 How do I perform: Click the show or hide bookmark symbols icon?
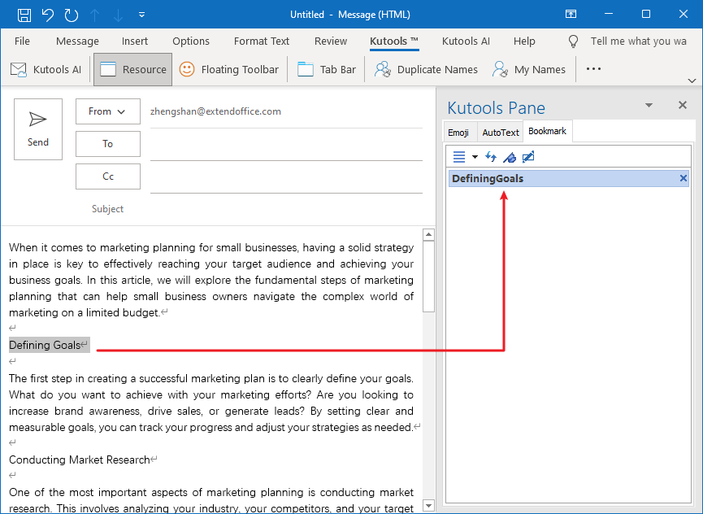[x=510, y=157]
